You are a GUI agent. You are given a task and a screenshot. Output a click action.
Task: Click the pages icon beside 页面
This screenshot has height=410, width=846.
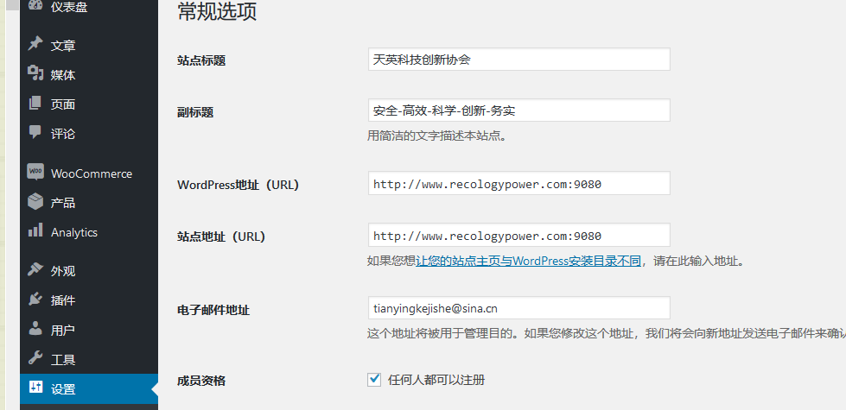[x=35, y=103]
